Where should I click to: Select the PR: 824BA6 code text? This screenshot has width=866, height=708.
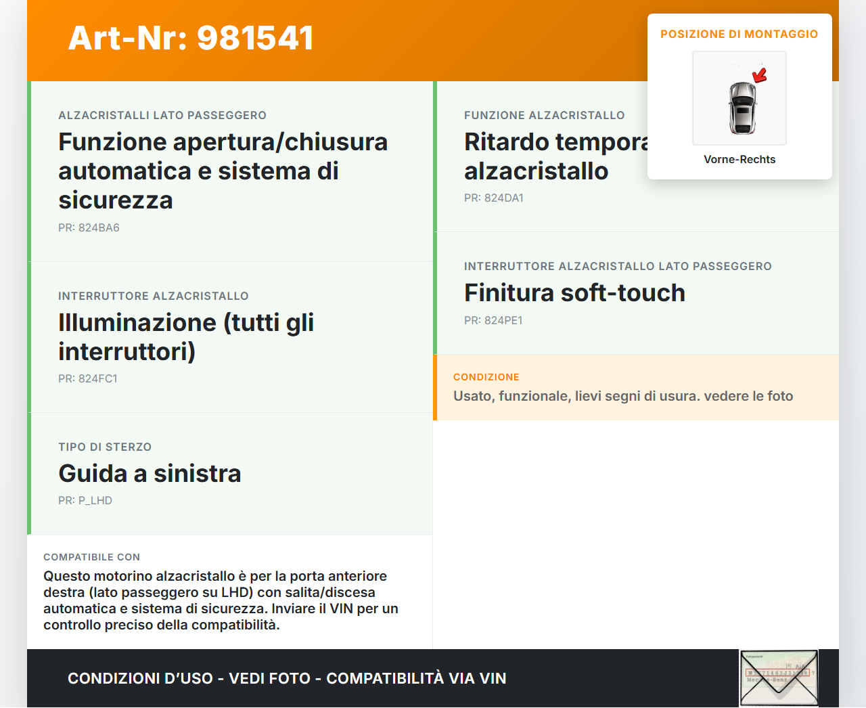tap(89, 228)
